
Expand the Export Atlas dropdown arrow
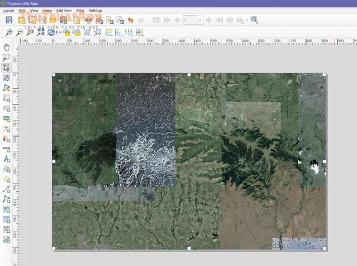247,20
